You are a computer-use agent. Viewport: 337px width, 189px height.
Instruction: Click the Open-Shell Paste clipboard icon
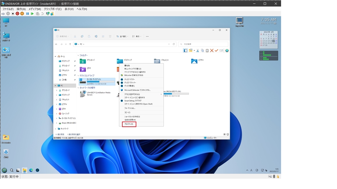point(207,51)
